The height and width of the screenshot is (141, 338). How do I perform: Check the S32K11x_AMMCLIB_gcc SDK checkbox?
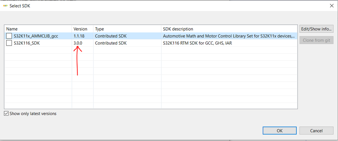point(9,36)
